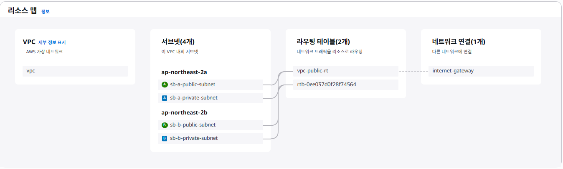Click the 서브넷(4개) card heading
563x169 pixels.
click(x=178, y=42)
